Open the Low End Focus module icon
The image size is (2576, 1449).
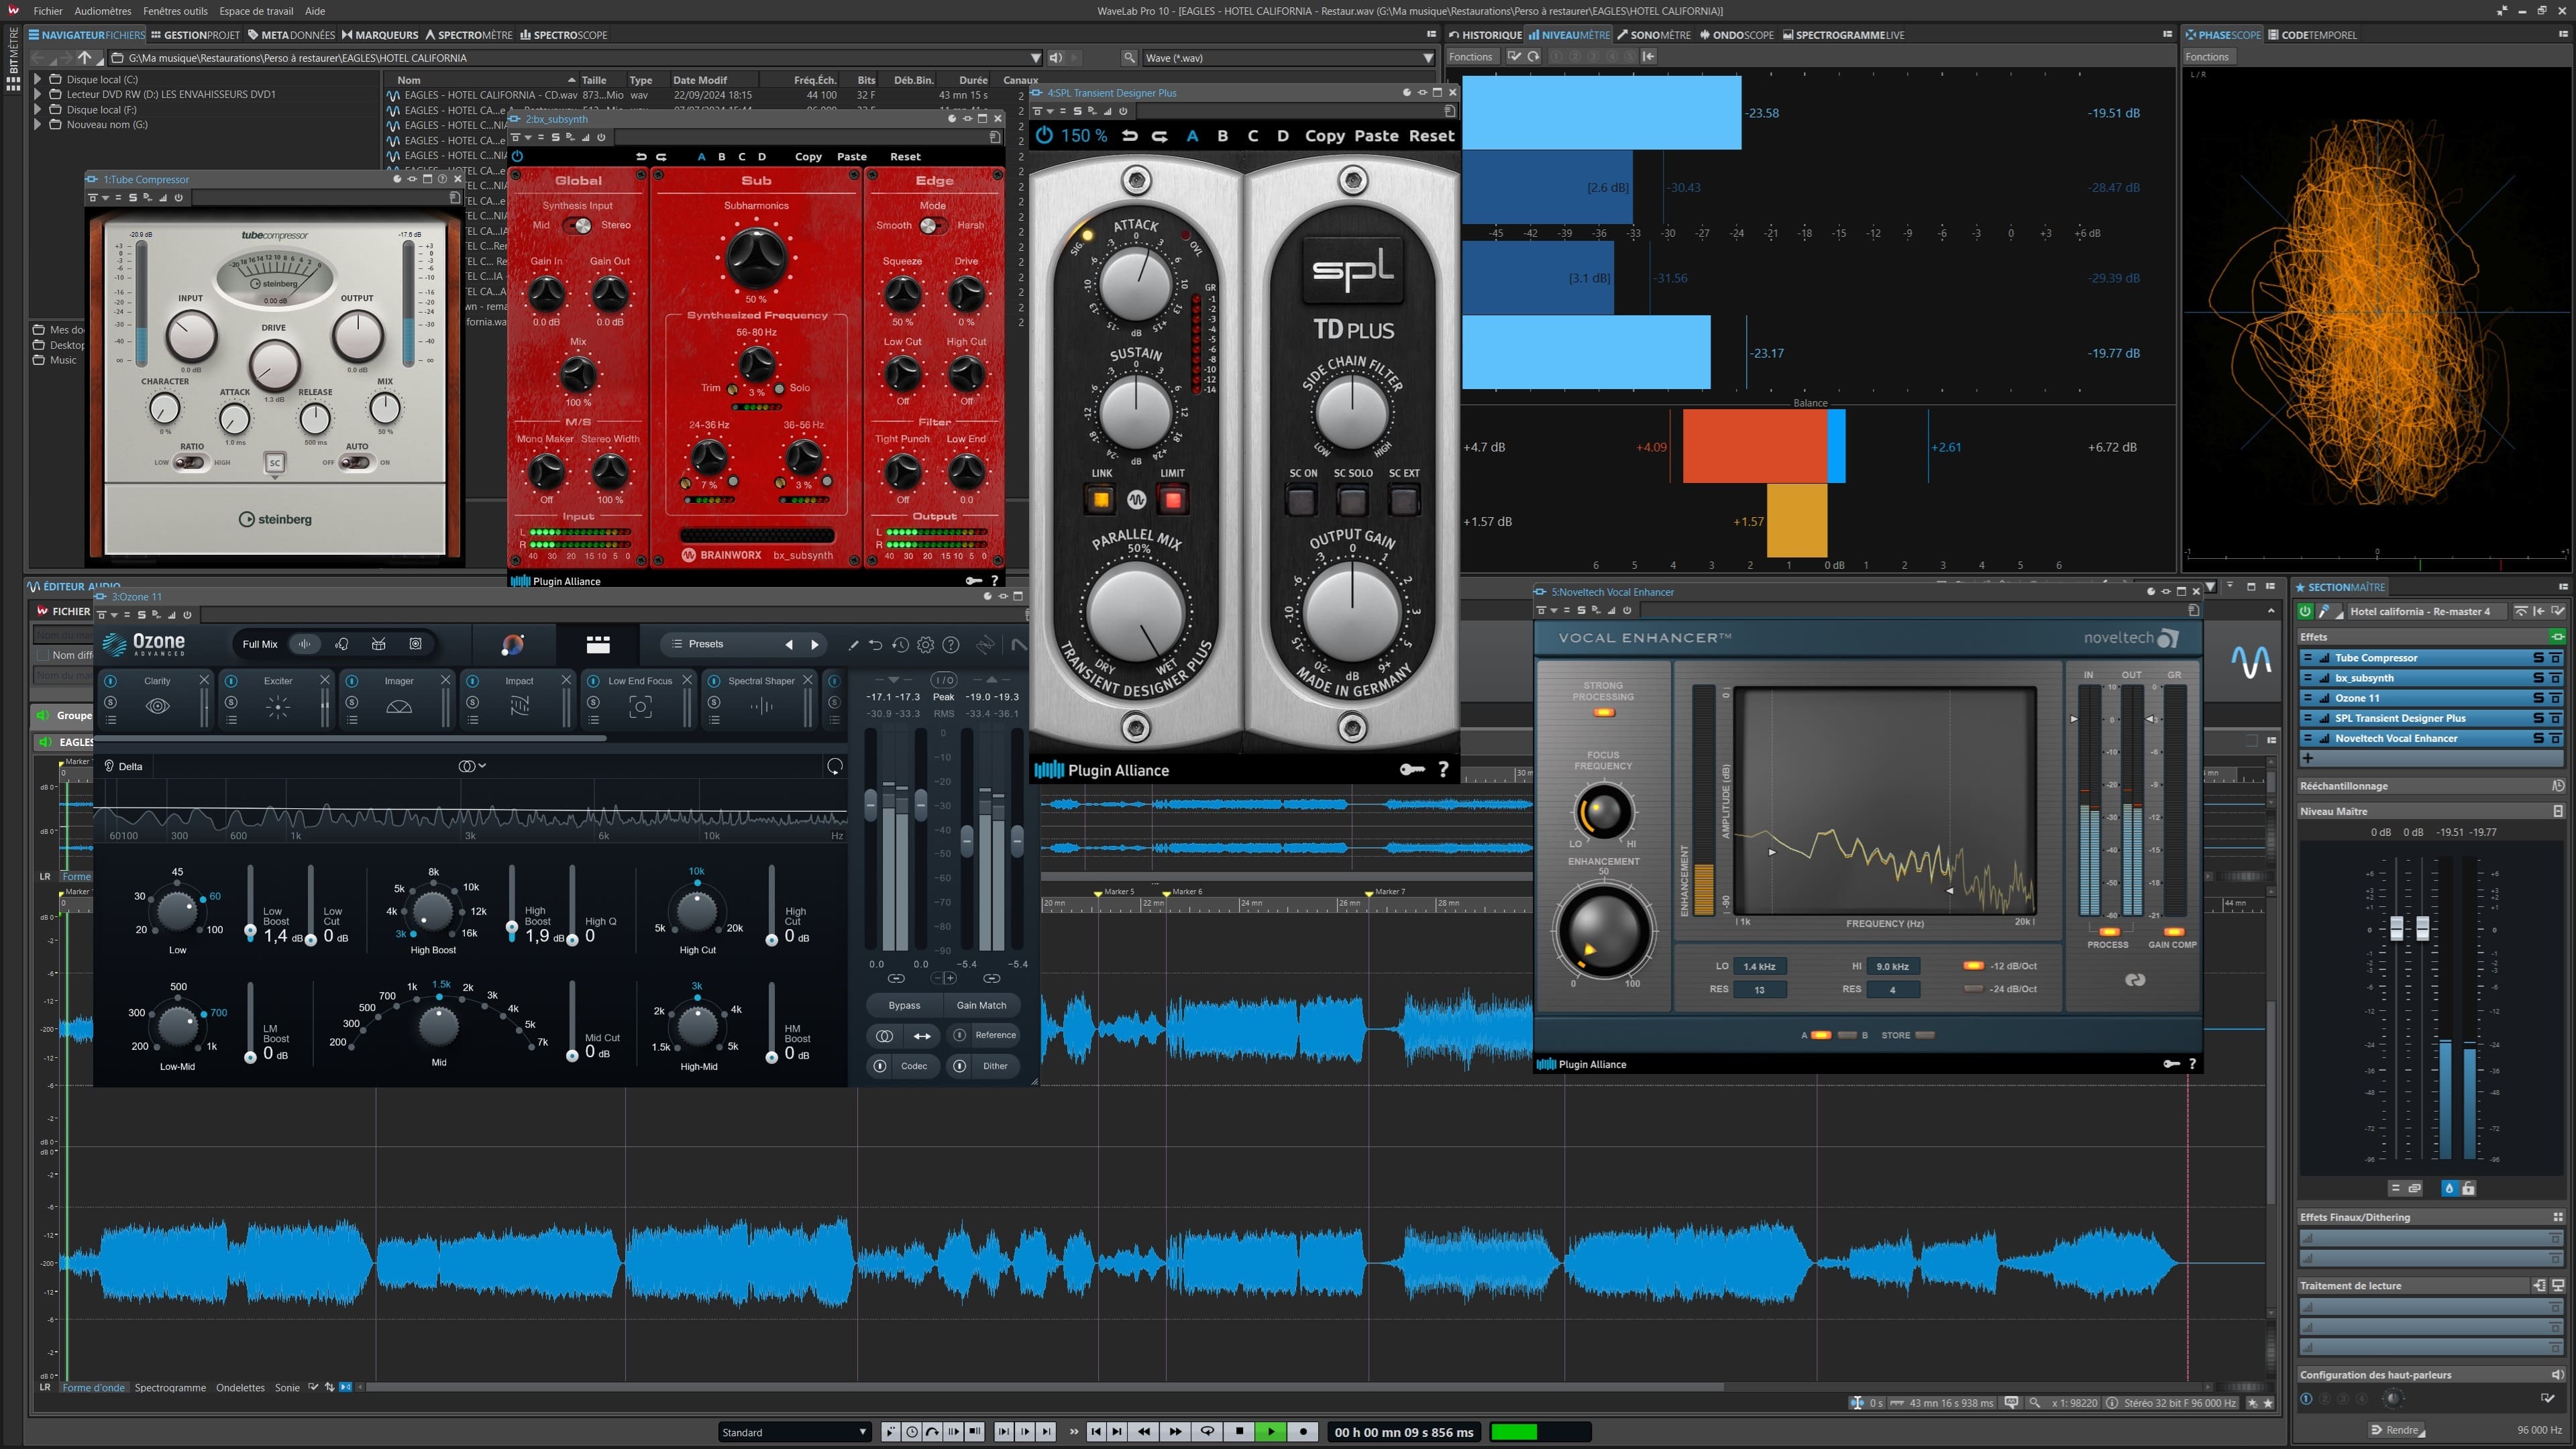coord(640,706)
